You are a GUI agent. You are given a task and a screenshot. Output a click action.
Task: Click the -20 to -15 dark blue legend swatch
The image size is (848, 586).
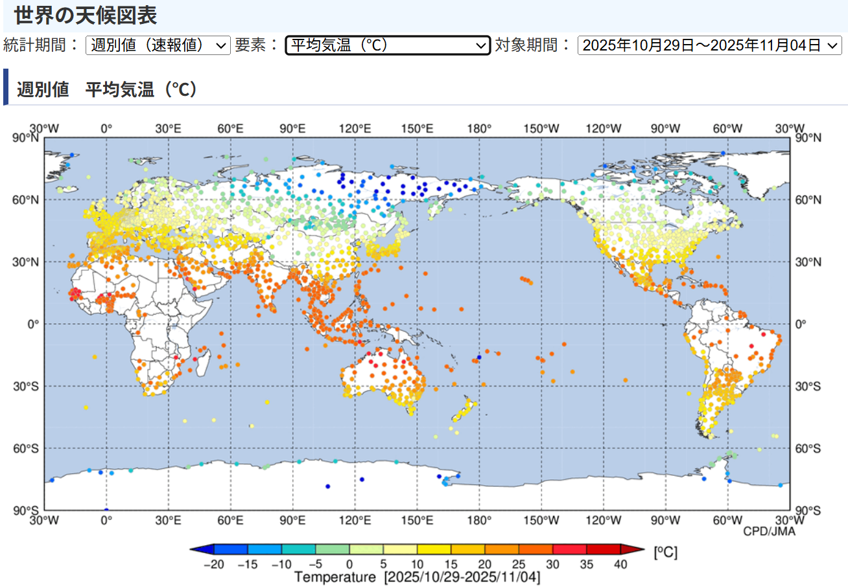pyautogui.click(x=231, y=550)
